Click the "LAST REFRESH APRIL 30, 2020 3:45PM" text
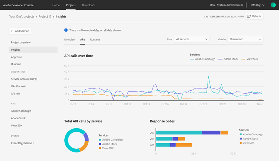The width and height of the screenshot is (279, 161). coord(224,16)
